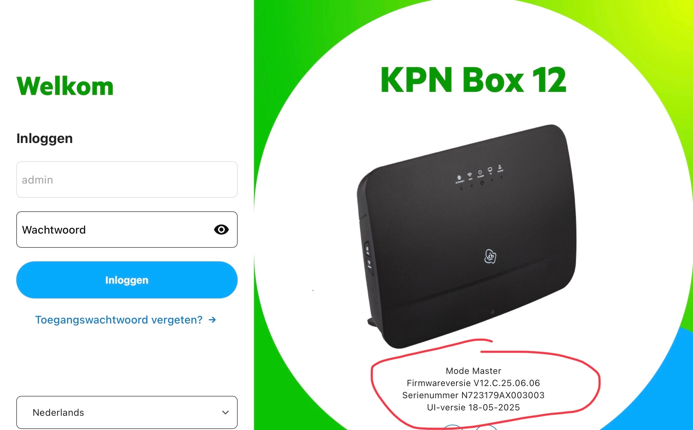Focus the Wachtwoord password field

click(x=127, y=230)
